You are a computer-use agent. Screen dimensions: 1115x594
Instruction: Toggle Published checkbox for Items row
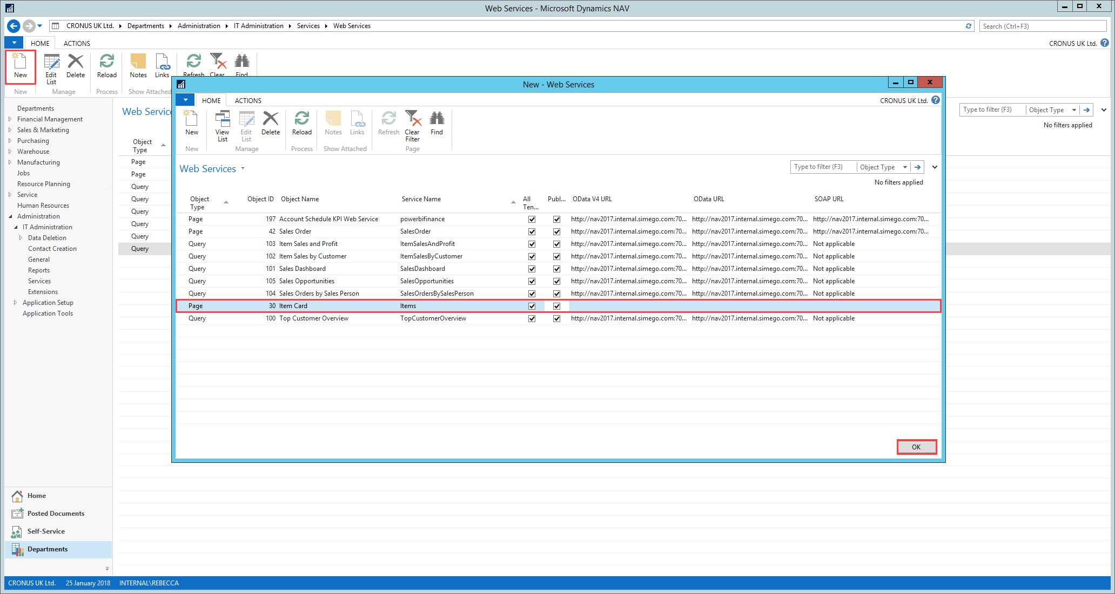(x=557, y=306)
